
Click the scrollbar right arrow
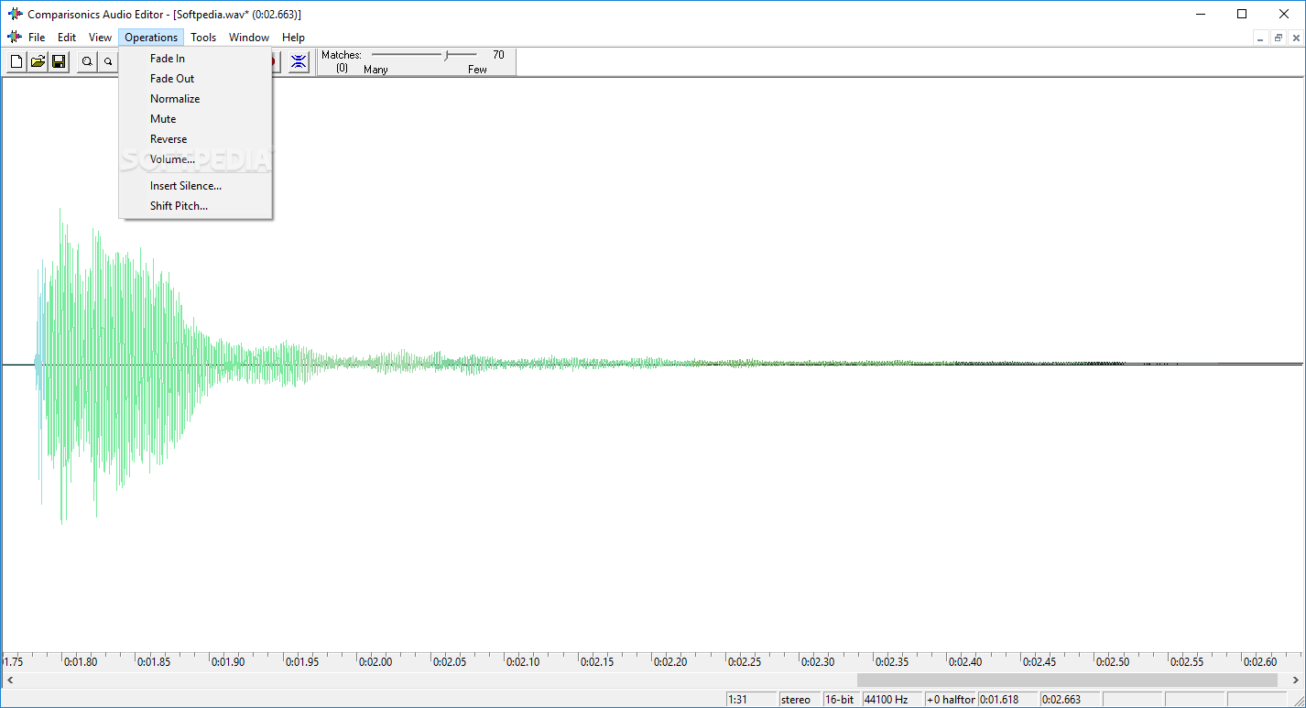[x=1295, y=681]
